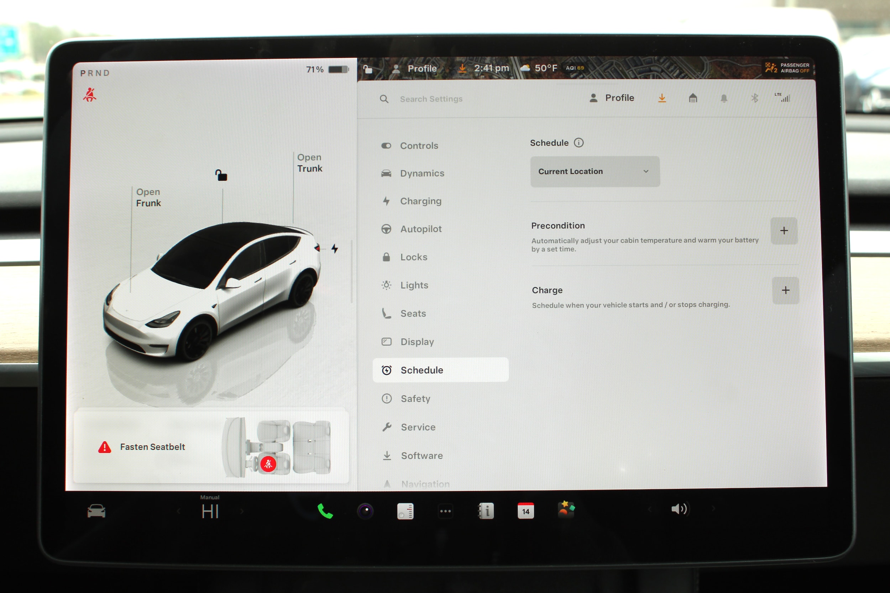
Task: Dismiss the Fasten Seatbelt alert card
Action: (211, 447)
